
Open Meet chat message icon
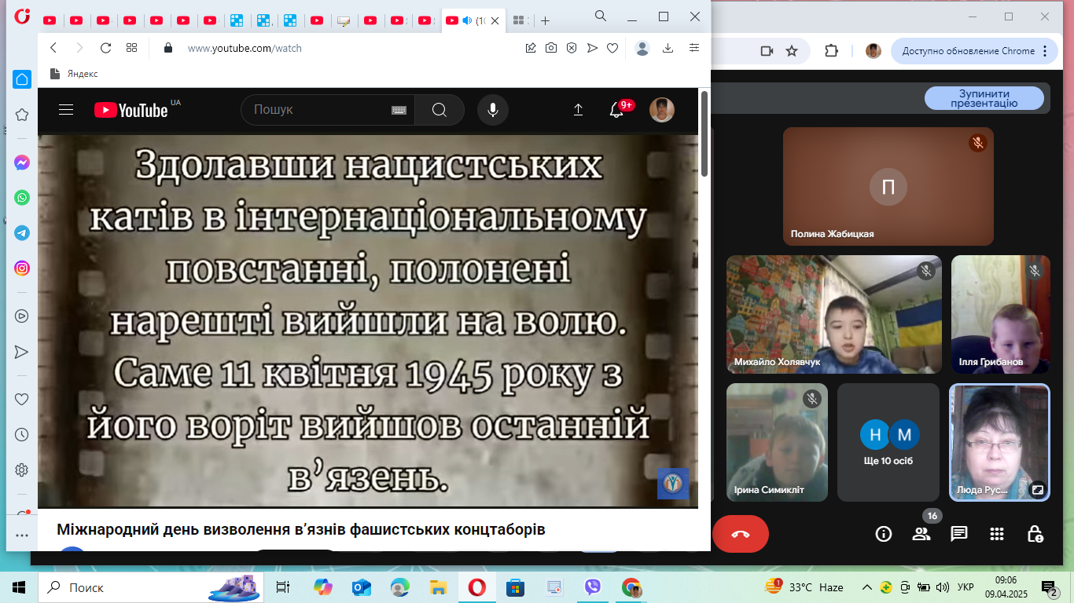(x=959, y=534)
